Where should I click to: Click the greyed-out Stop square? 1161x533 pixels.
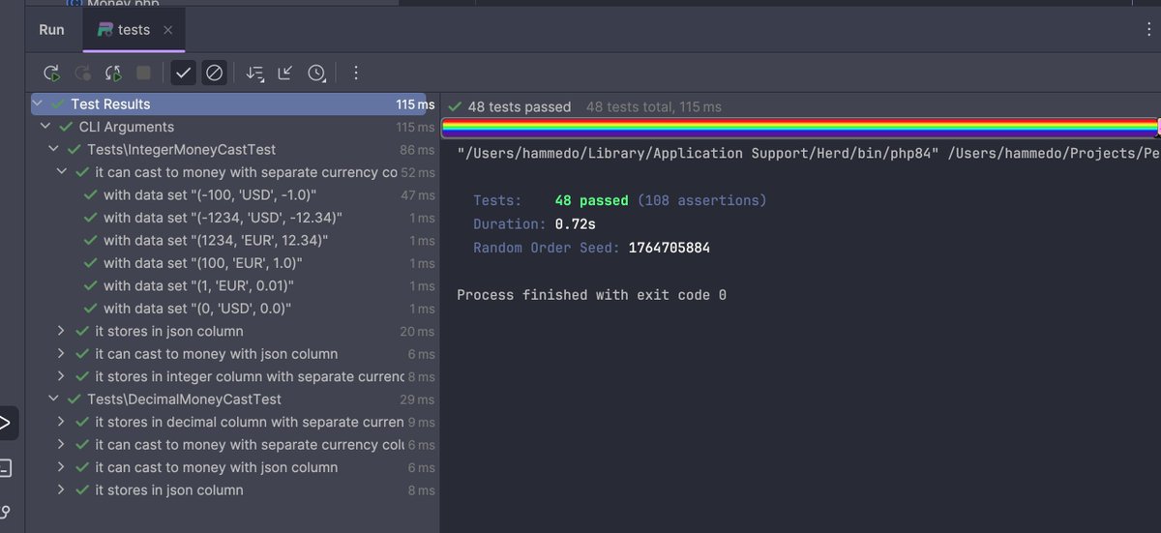[x=143, y=73]
